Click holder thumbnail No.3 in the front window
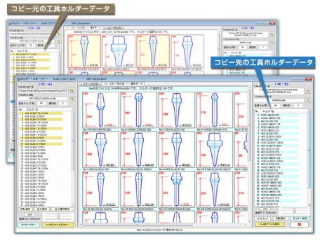This screenshot has height=252, width=320. pos(177,110)
